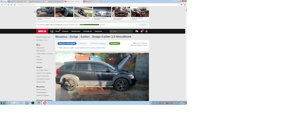This screenshot has width=283, height=126.
Task: Open Про Dodge Caliber sidebar link
Action: tap(42, 70)
